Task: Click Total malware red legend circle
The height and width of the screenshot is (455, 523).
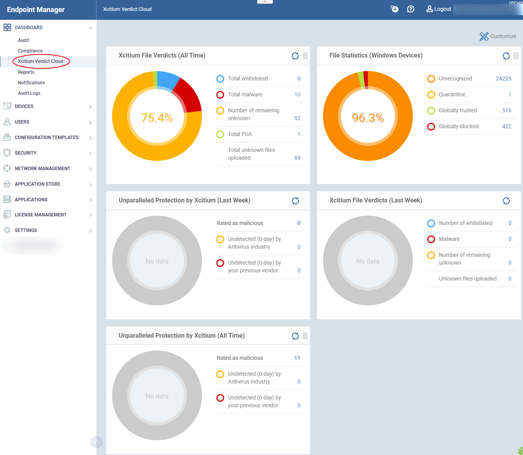Action: pos(220,95)
